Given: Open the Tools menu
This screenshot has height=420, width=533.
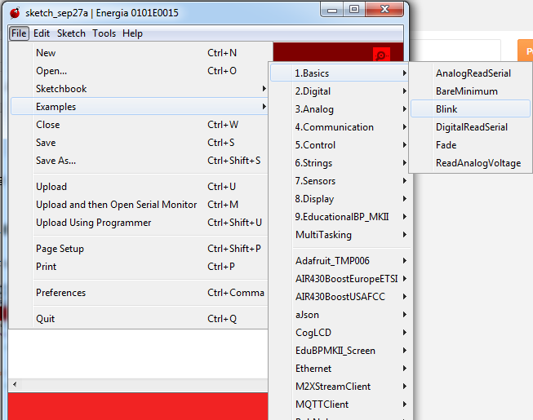Looking at the screenshot, I should point(104,33).
